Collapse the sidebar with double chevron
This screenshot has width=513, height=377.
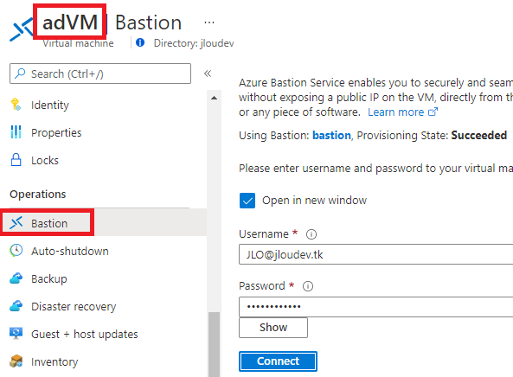click(208, 73)
